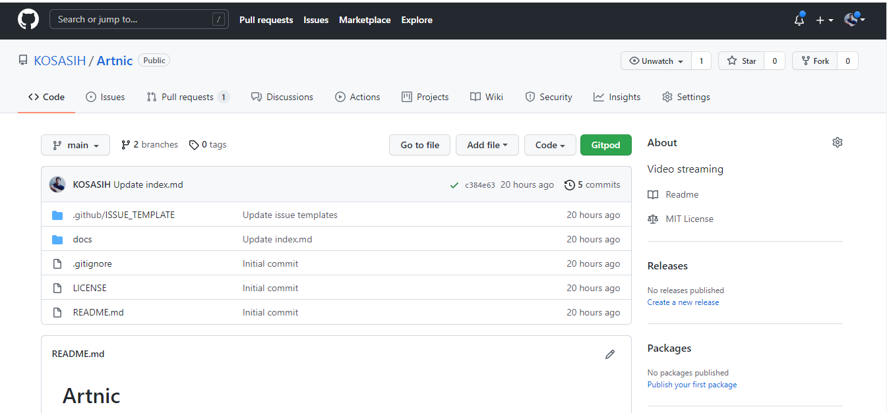Click Create a new release
Viewport: 887px width, 413px height.
coord(683,302)
